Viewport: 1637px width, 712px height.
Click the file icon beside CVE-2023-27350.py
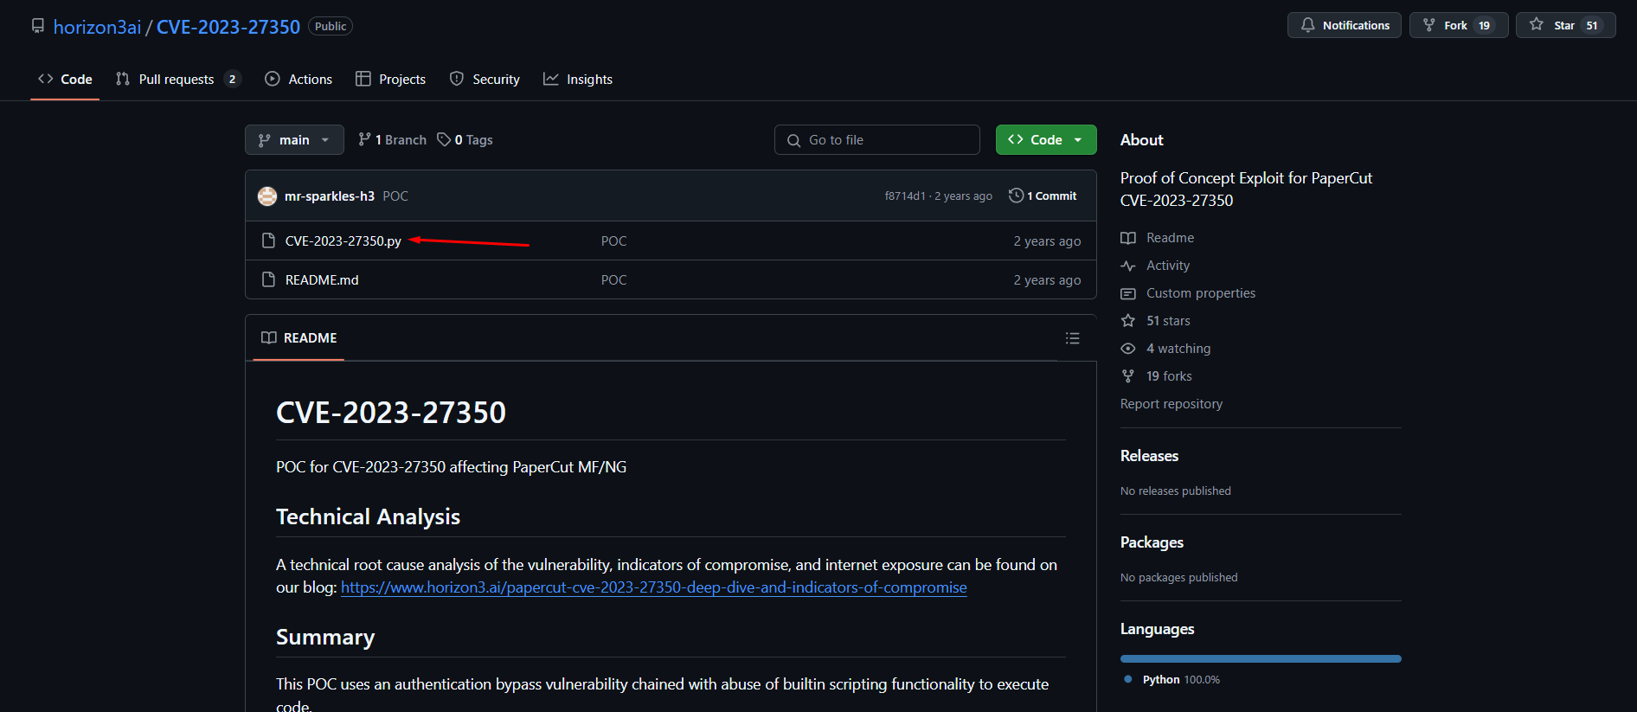tap(268, 241)
